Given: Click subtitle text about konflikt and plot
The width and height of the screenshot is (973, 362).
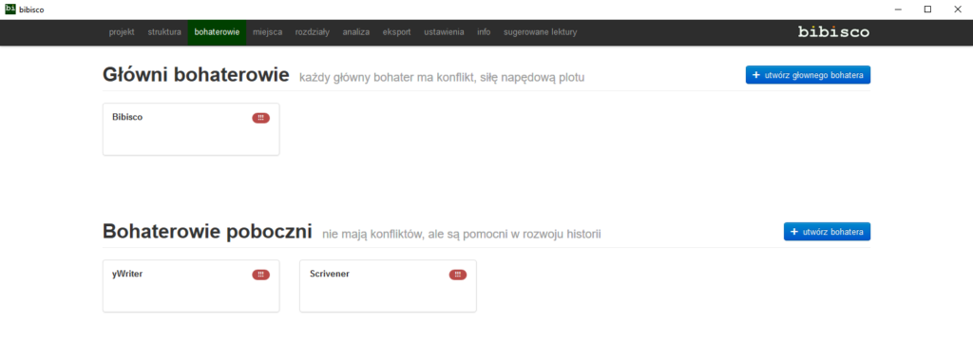Looking at the screenshot, I should click(x=442, y=78).
